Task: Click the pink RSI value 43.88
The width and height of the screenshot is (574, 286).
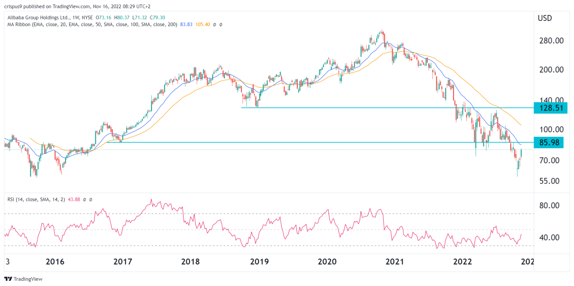Action: tap(74, 199)
